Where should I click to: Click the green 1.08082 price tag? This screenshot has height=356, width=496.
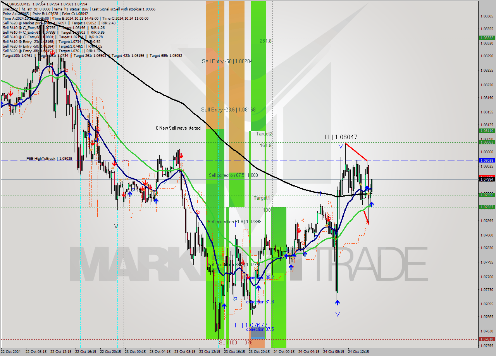487,142
